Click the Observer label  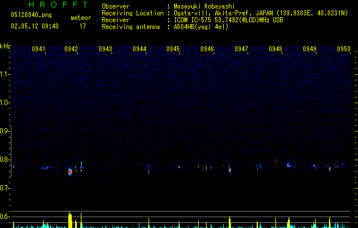(x=116, y=6)
